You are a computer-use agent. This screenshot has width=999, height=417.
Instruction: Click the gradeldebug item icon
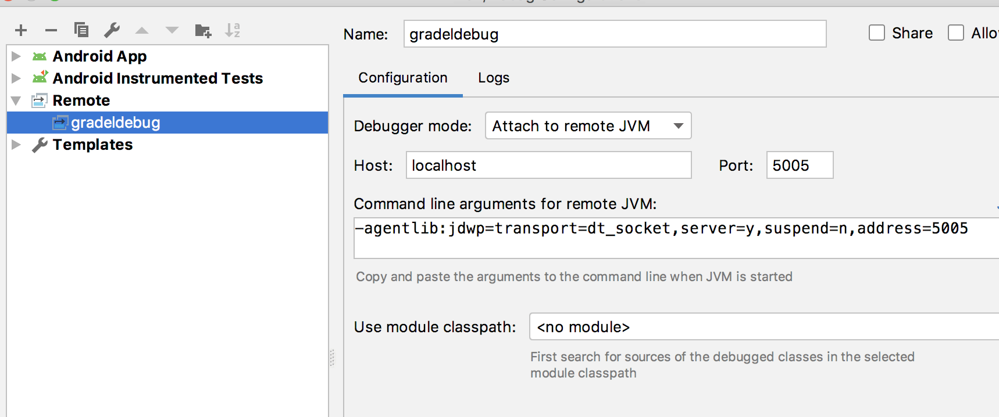60,123
